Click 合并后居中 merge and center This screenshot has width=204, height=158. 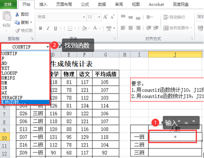pos(176,28)
